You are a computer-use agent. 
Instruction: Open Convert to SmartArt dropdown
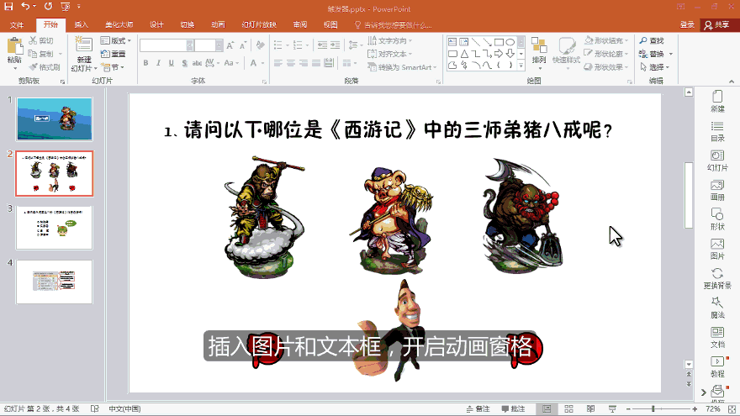[402, 67]
